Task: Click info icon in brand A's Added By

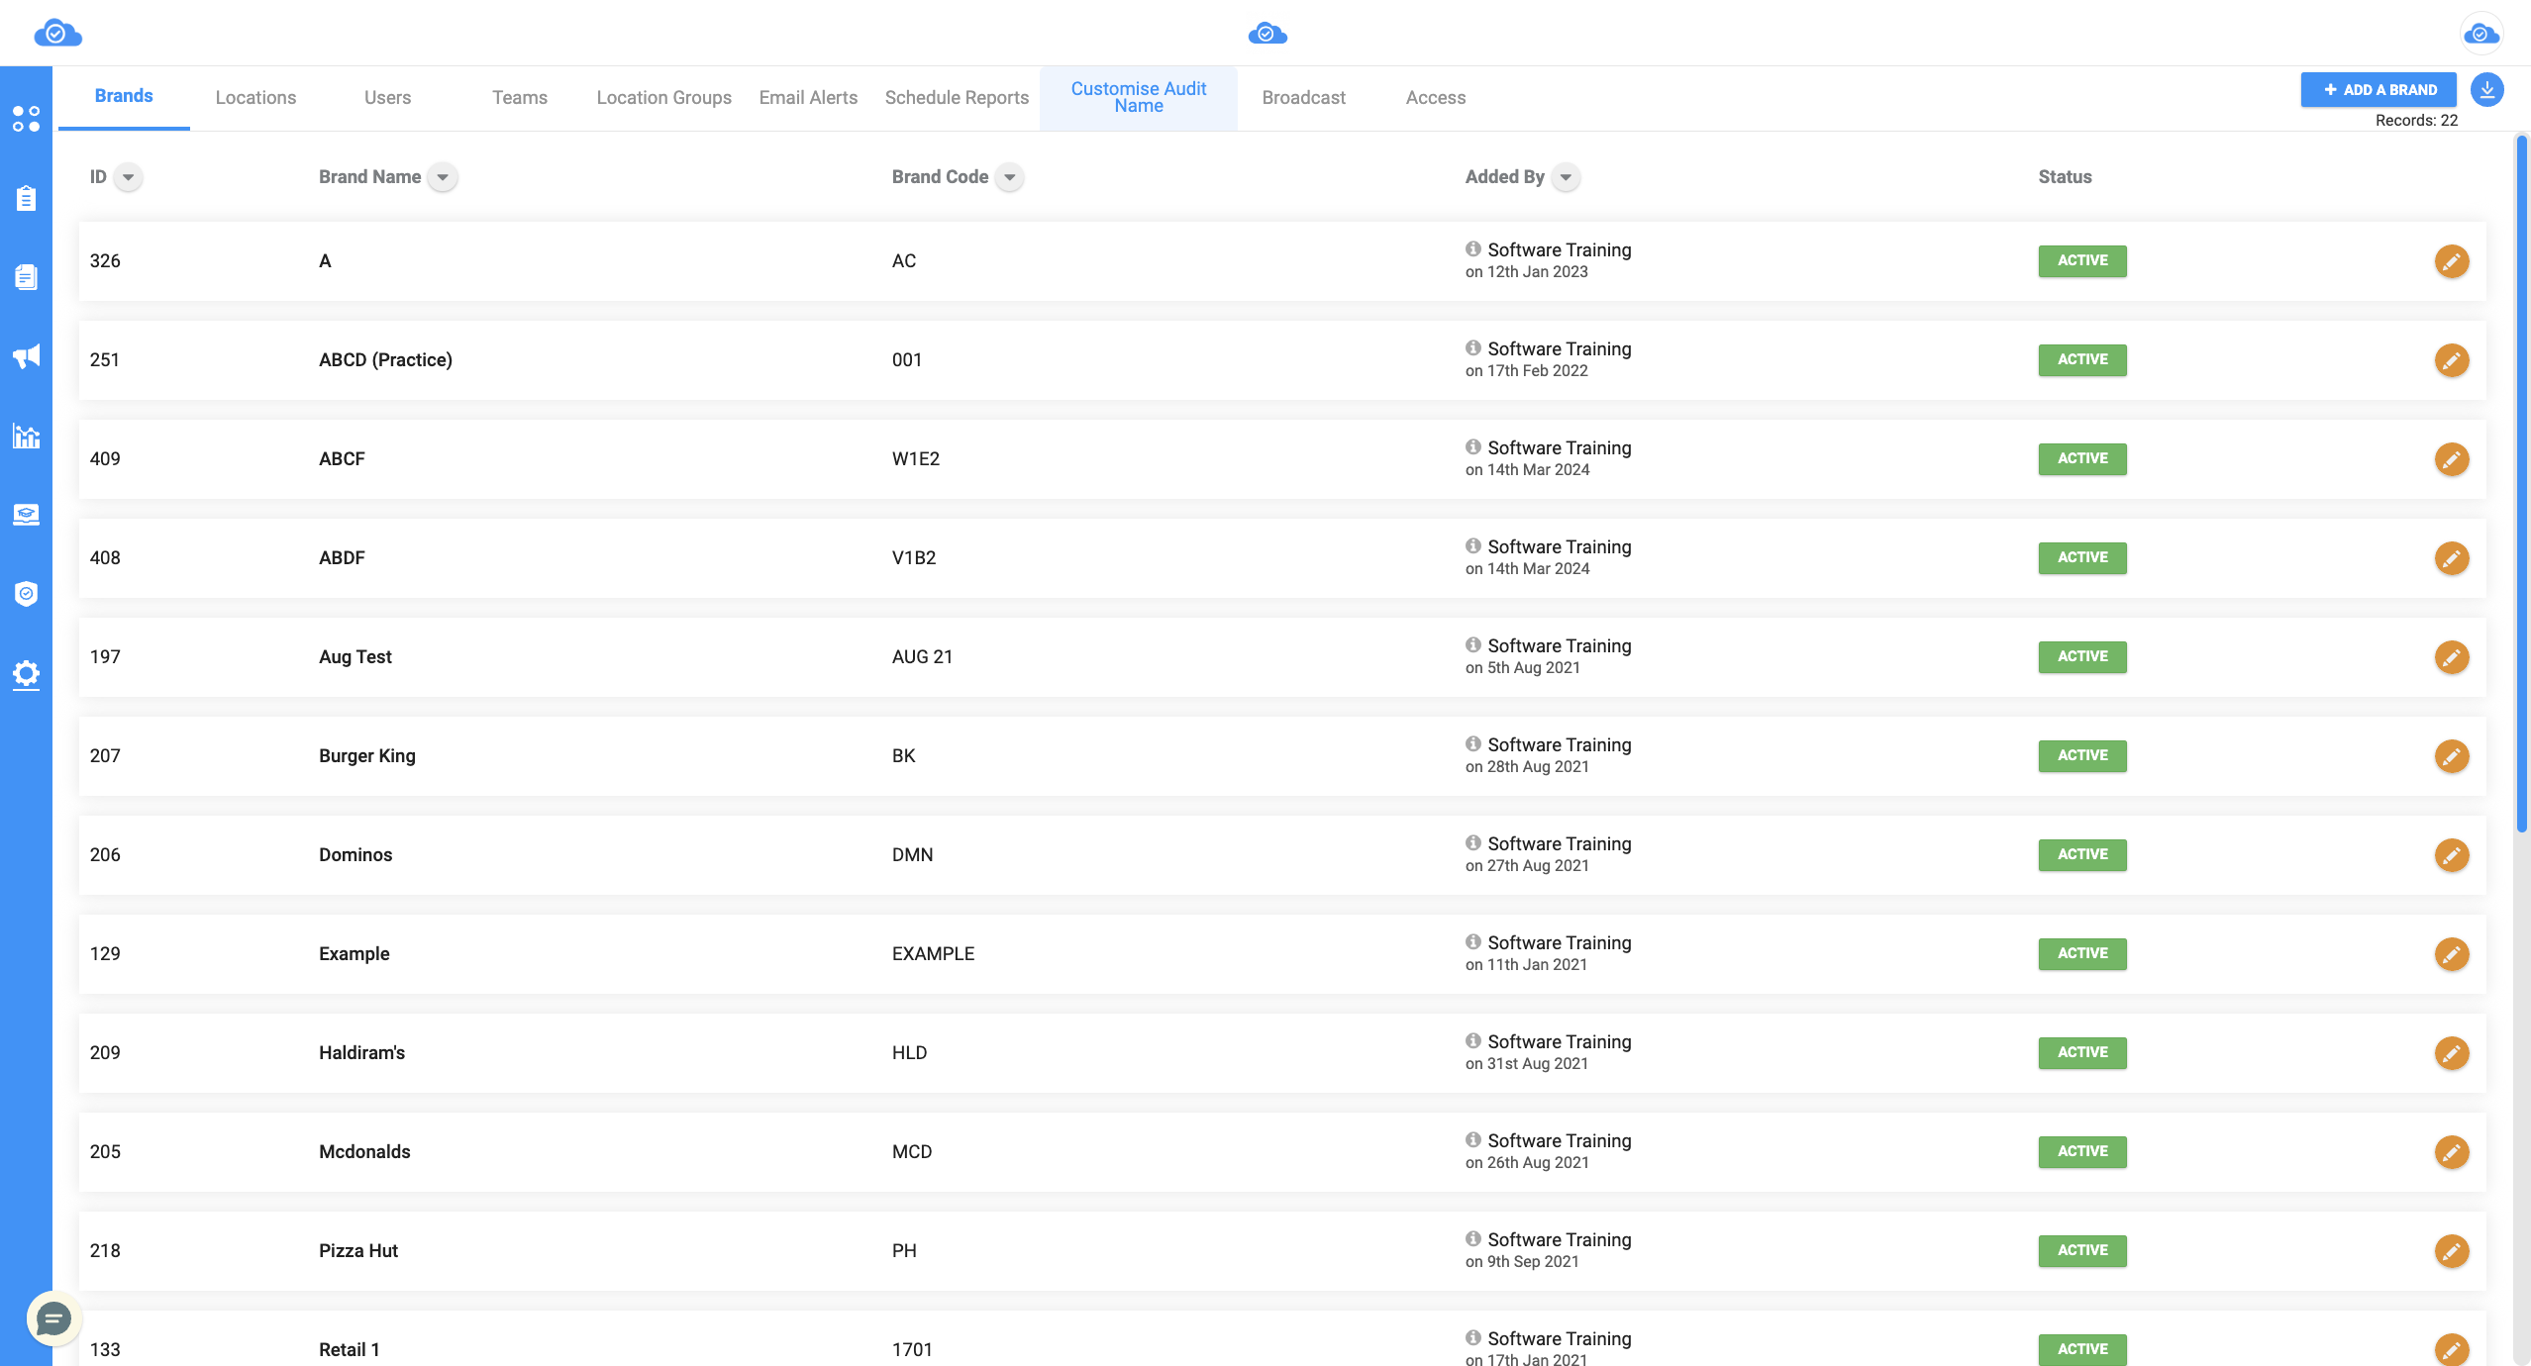Action: point(1473,248)
